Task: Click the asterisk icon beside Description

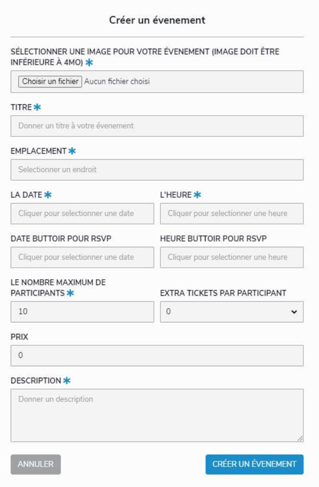Action: [66, 381]
